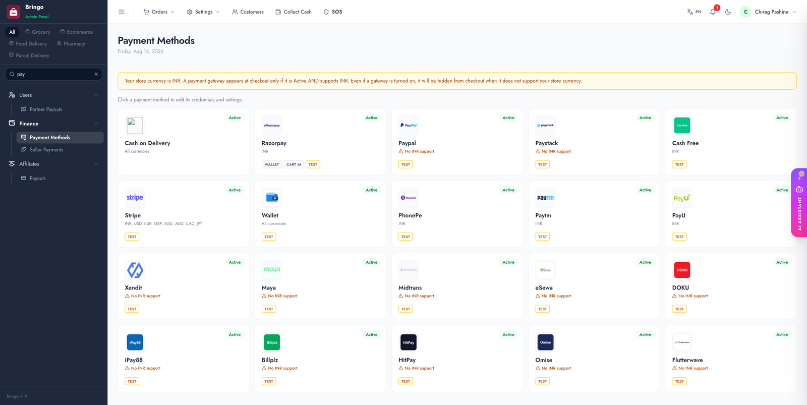Click the HitPay logo icon
The height and width of the screenshot is (405, 807).
409,342
